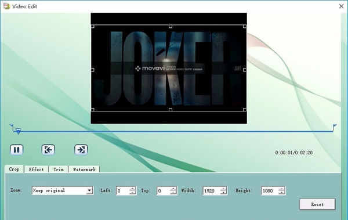This screenshot has height=220, width=348.
Task: Decrease the Height value
Action: [x=282, y=193]
